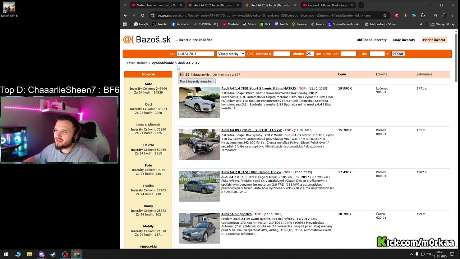Open Audi A4 B9 (2017) 2.0 TDI listing

(252, 130)
